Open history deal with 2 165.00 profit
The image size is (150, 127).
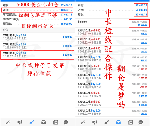112,94
